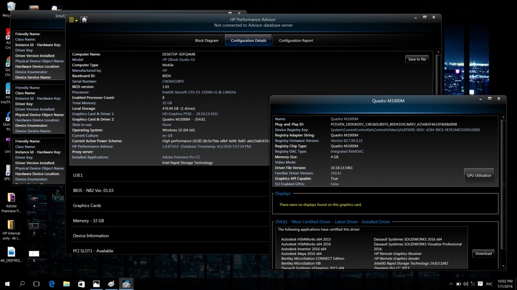Open the yellow menu dropdown in HP Performance Advisor
Image resolution: width=517 pixels, height=290 pixels.
coord(73,20)
